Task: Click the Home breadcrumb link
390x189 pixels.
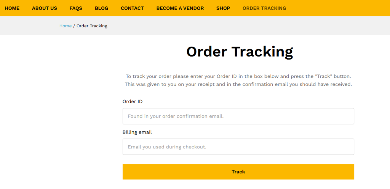Action: tap(66, 26)
